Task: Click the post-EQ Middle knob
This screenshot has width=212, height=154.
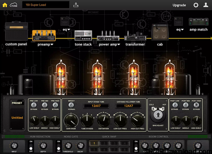Action: coord(186,120)
